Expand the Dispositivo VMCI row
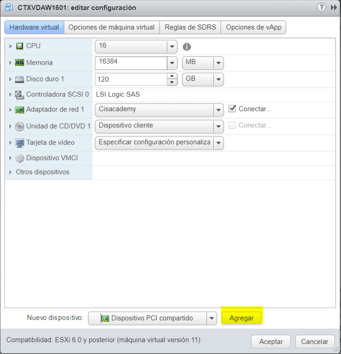Image resolution: width=341 pixels, height=354 pixels. coord(10,158)
